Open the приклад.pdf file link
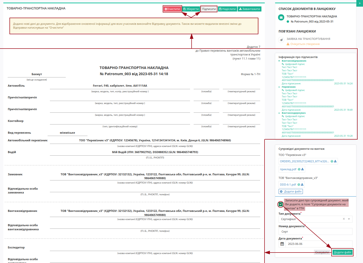363x263 pixels. click(288, 169)
